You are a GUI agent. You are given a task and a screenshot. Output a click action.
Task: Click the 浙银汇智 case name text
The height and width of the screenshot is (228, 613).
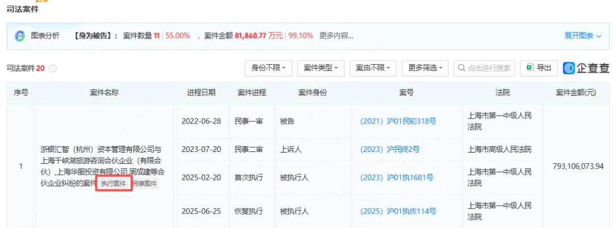[x=102, y=166]
